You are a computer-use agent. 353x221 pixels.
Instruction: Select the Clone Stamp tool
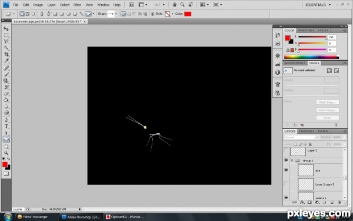6,81
